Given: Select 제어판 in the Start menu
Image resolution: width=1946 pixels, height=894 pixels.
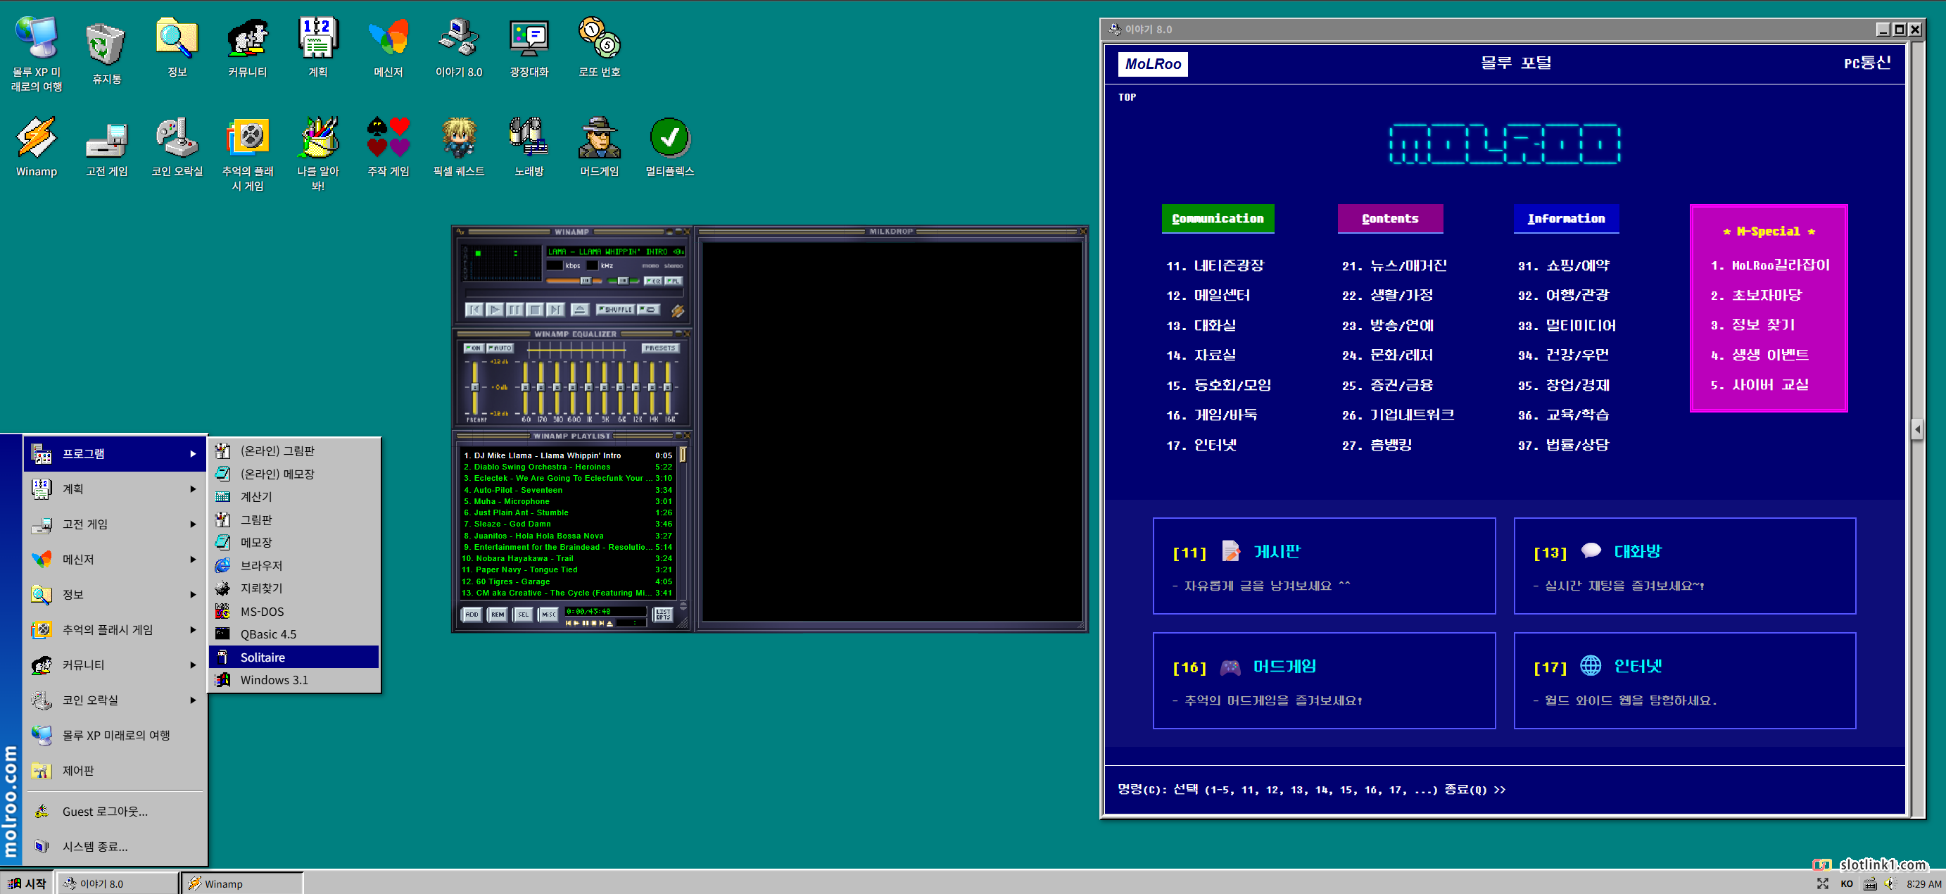Looking at the screenshot, I should click(115, 771).
